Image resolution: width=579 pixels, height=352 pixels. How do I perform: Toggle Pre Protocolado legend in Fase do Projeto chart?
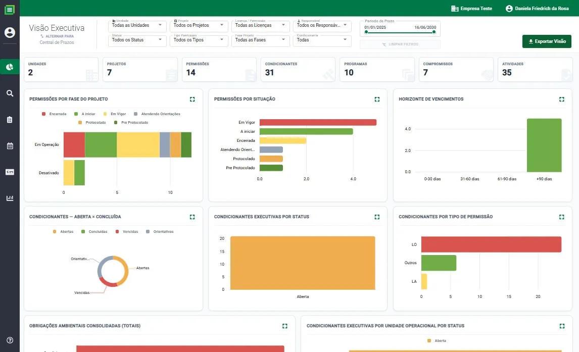click(x=131, y=123)
